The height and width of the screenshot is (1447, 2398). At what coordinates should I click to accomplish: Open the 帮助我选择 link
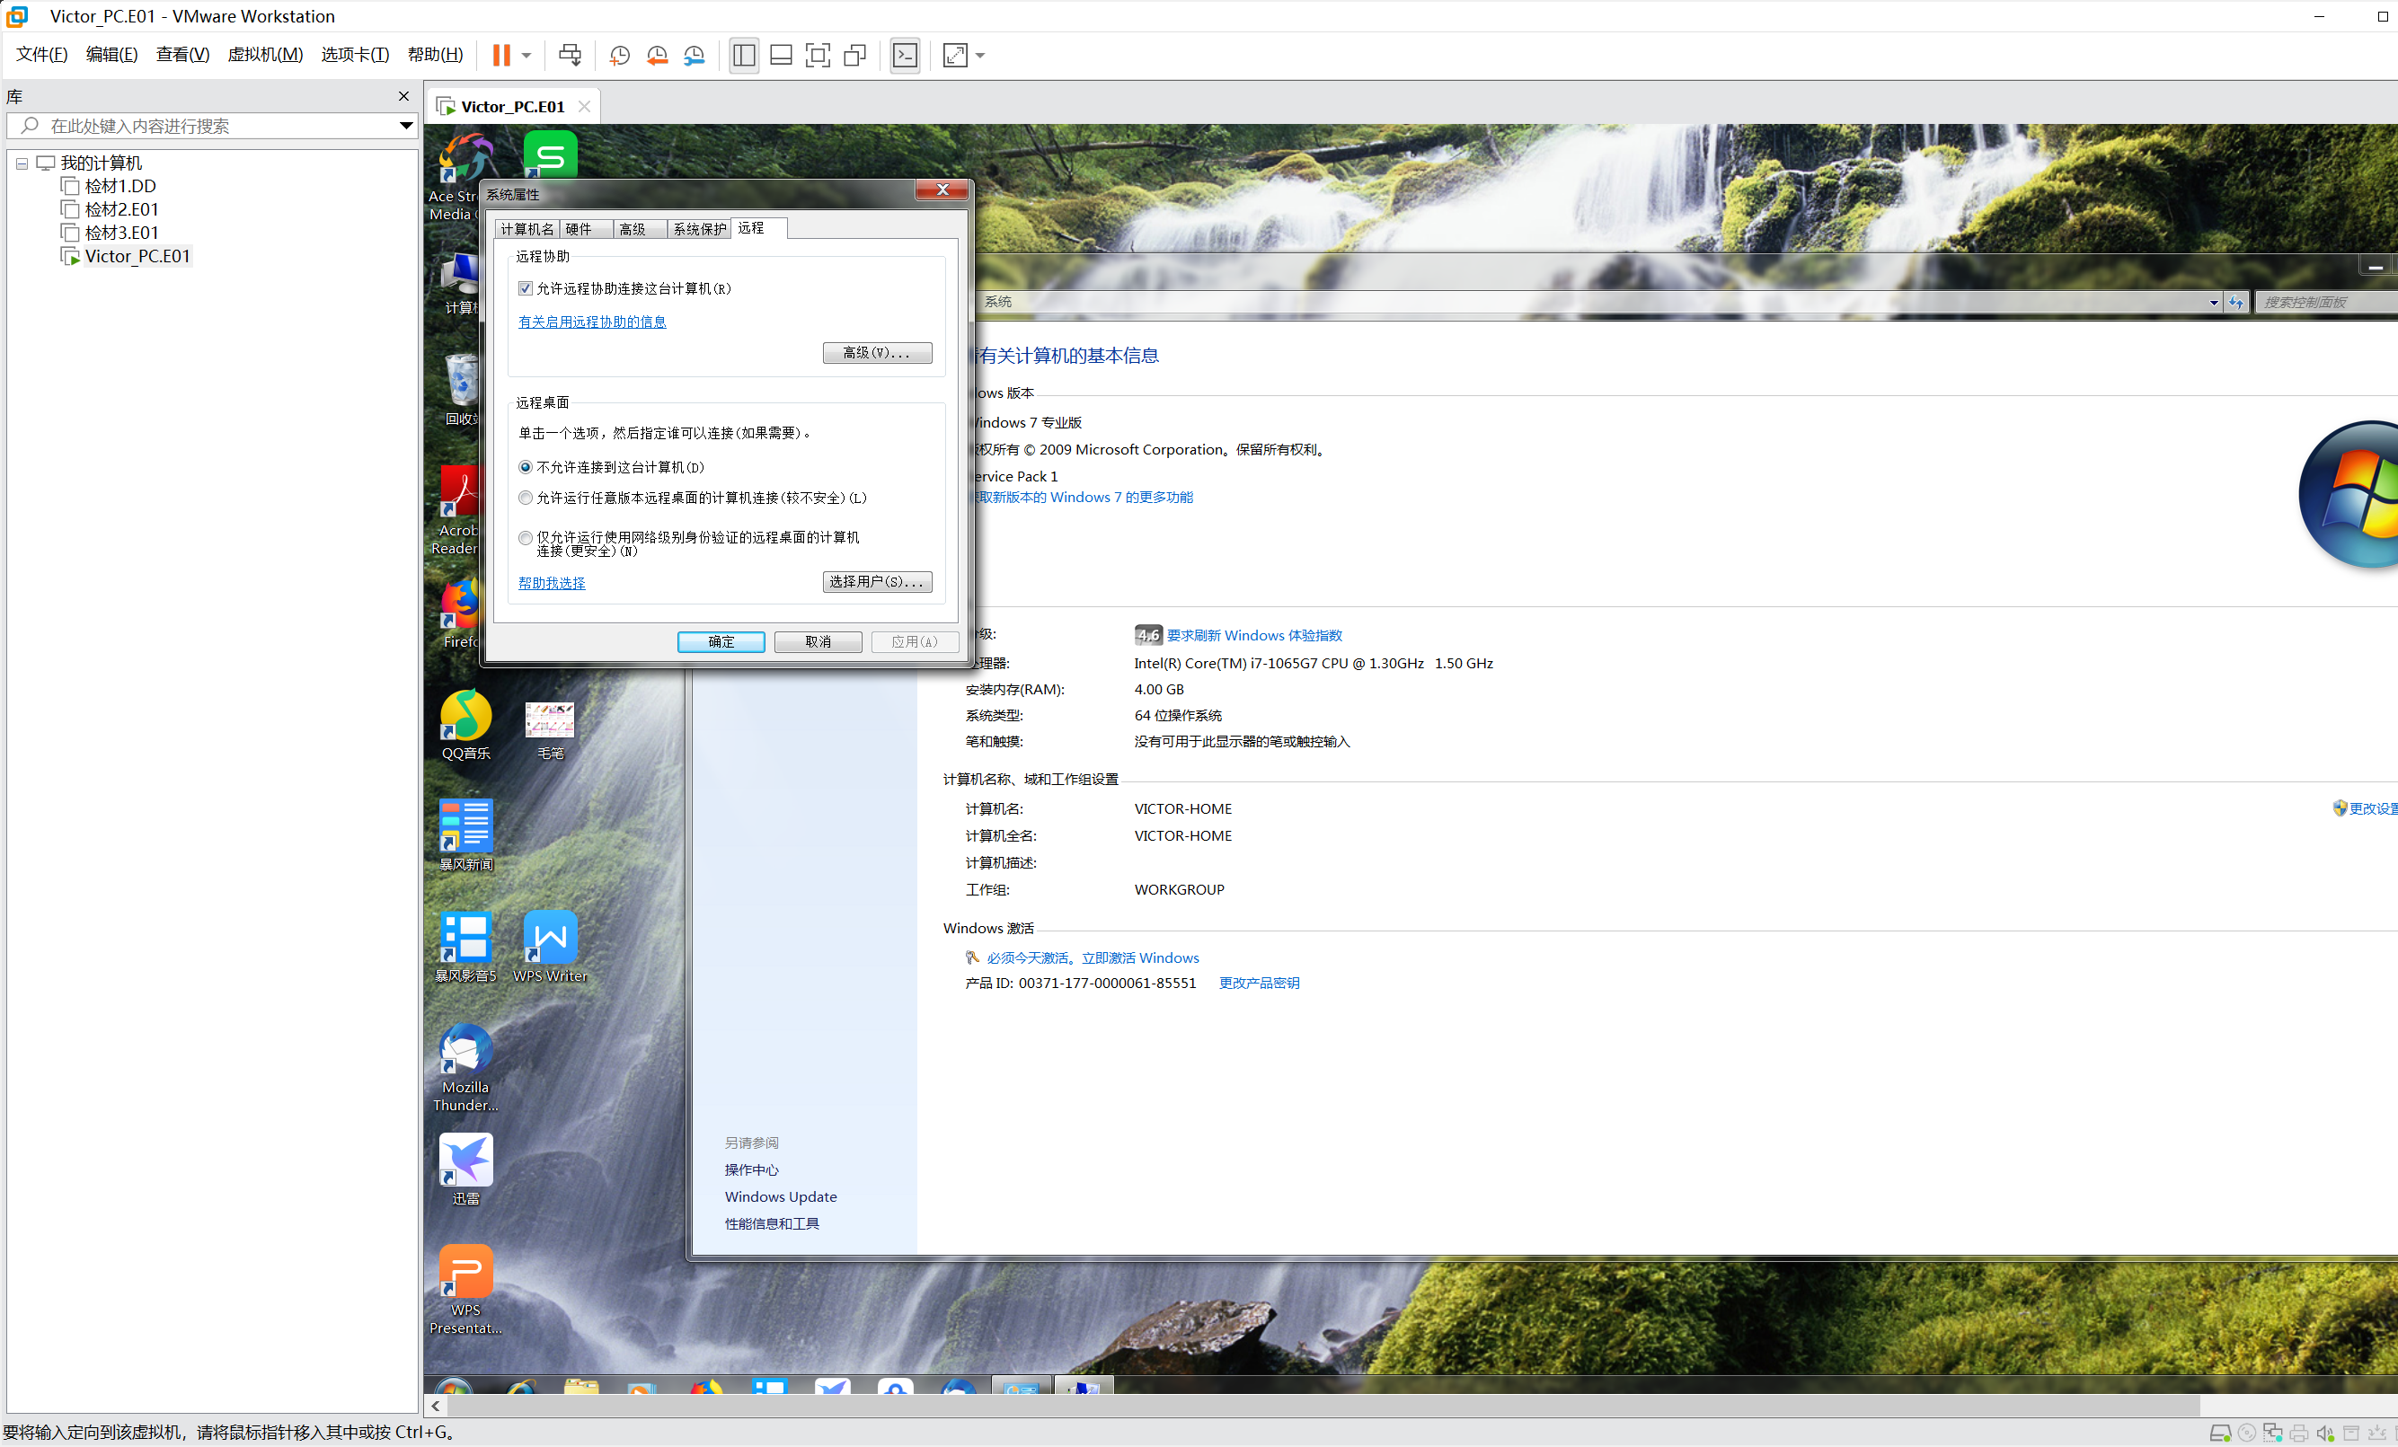click(x=551, y=583)
